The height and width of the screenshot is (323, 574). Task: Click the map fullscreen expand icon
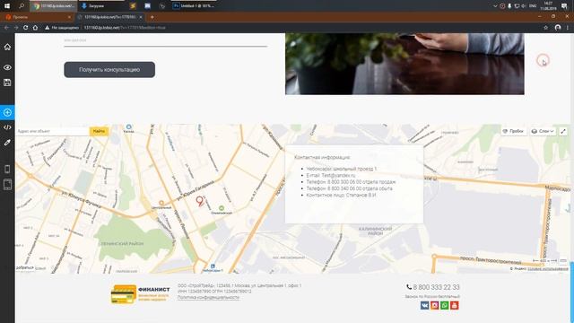563,131
